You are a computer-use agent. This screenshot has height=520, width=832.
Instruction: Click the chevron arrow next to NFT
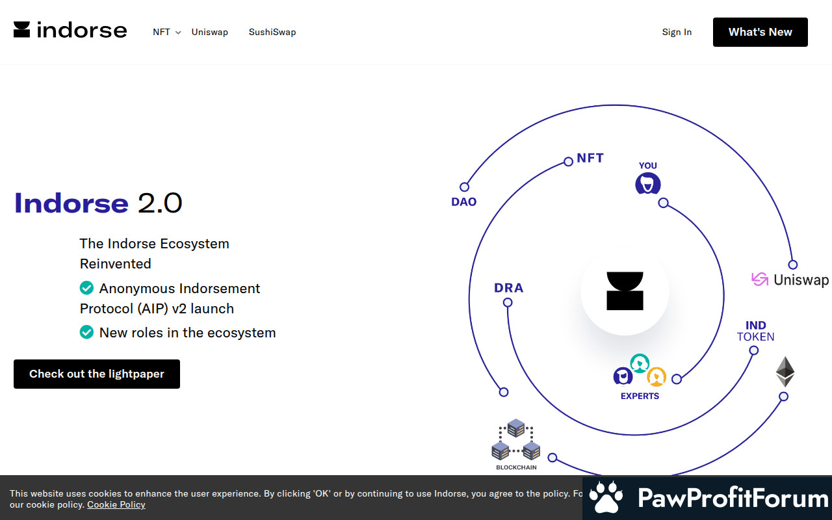pos(178,32)
